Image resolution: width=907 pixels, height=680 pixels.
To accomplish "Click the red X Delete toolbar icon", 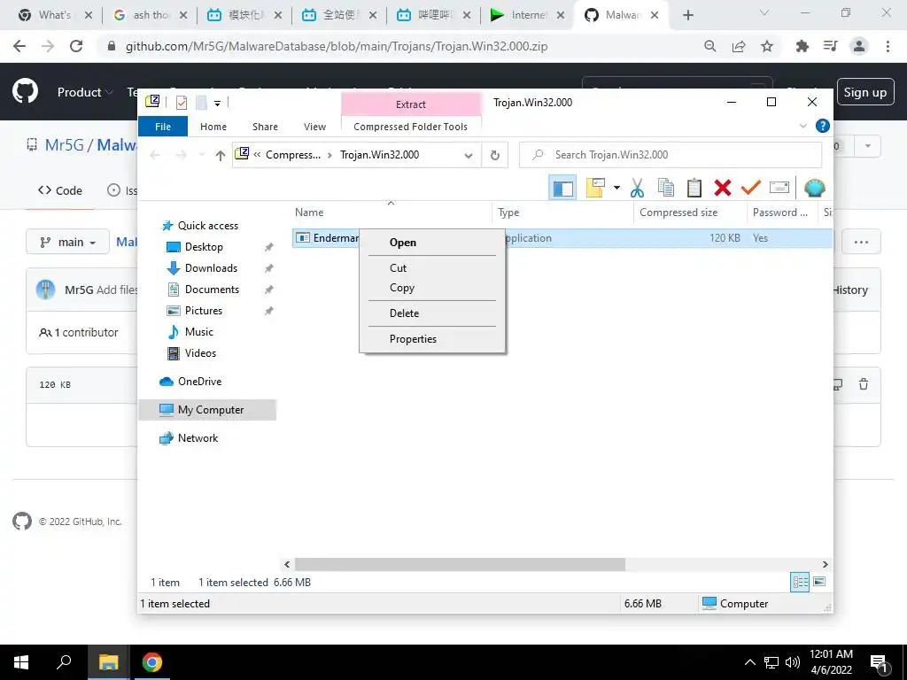I will coord(723,188).
